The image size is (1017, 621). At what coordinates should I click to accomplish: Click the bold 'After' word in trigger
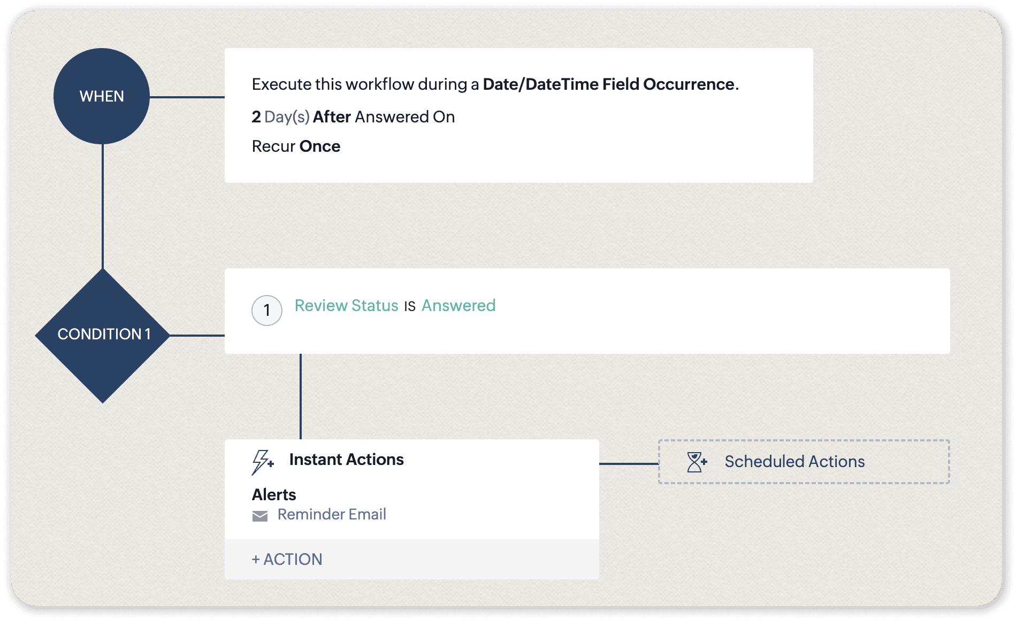(x=332, y=117)
